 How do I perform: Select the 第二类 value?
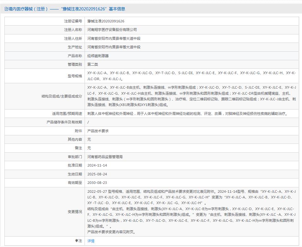pos(93,64)
